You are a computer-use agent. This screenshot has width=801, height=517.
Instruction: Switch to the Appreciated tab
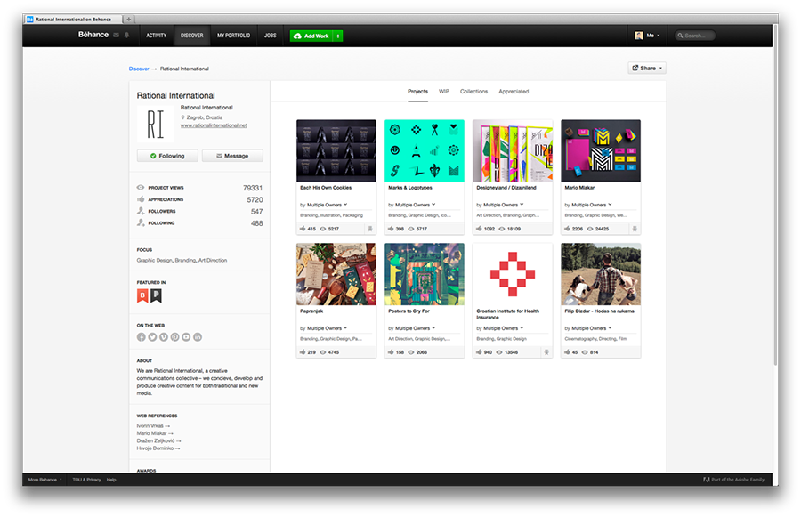pos(514,92)
